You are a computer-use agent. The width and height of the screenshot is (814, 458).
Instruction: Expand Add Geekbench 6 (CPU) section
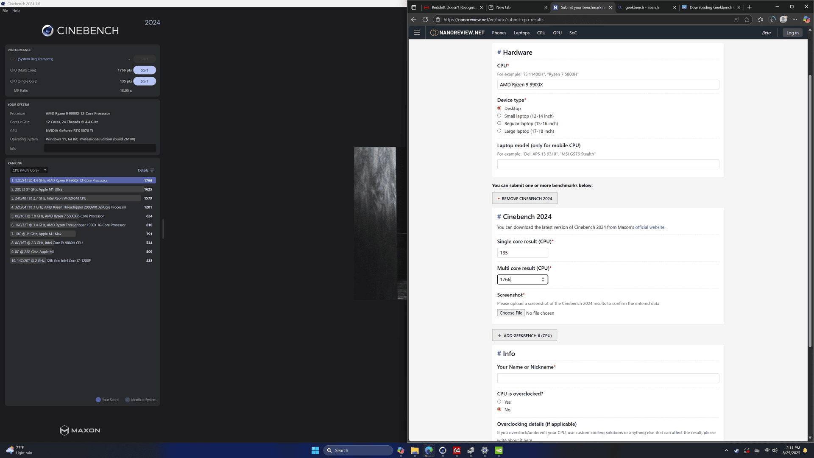click(x=524, y=335)
